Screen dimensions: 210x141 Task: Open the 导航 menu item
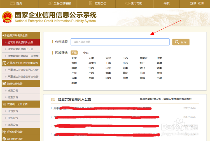pyautogui.click(x=167, y=3)
